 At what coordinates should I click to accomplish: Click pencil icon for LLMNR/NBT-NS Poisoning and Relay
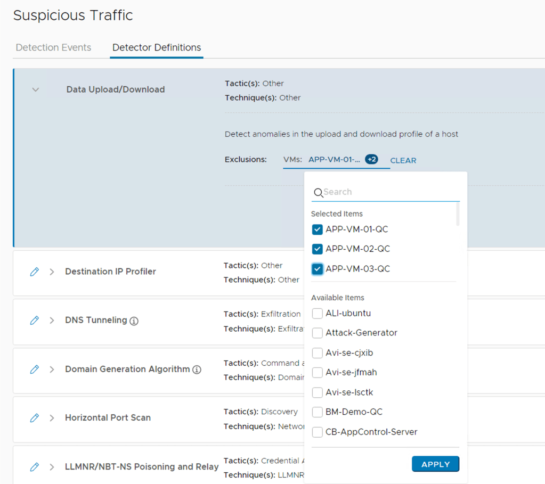(x=35, y=467)
